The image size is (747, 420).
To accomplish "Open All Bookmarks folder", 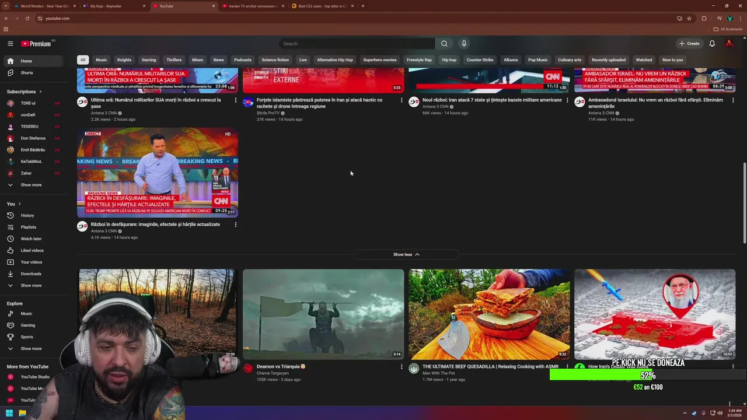I will 728,29.
